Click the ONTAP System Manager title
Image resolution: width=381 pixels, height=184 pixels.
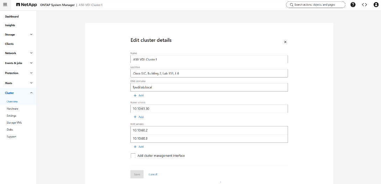(x=57, y=5)
